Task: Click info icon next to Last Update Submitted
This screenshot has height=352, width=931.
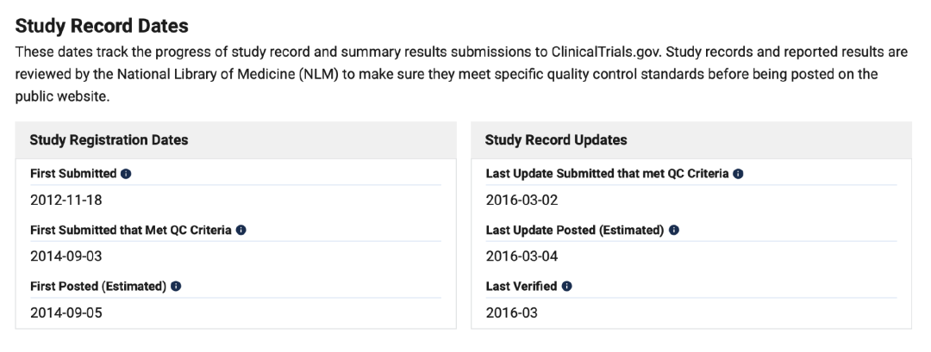Action: 739,174
